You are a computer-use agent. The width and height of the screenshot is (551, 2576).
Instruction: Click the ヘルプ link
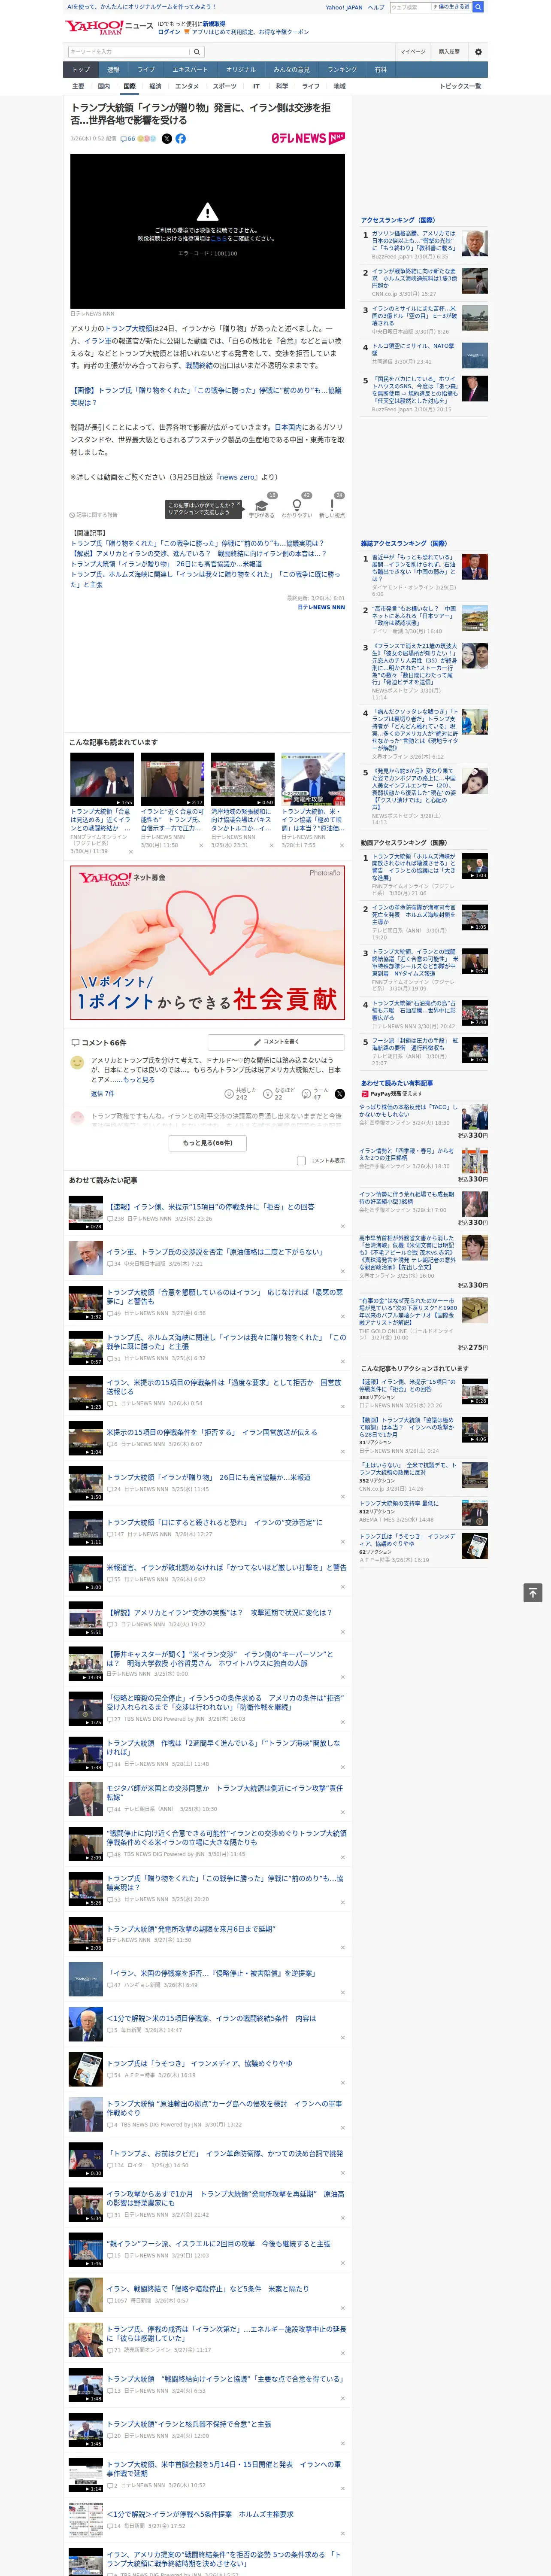coord(376,7)
